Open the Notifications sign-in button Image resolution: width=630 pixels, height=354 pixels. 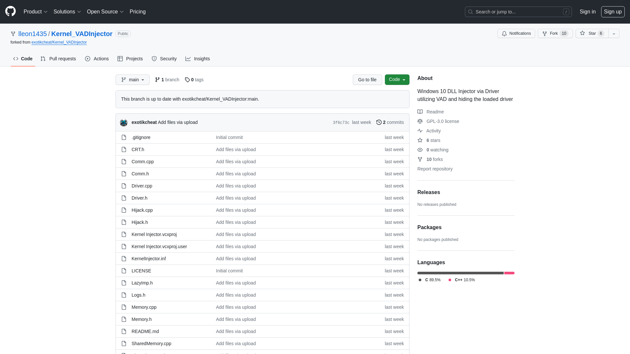coord(516,33)
